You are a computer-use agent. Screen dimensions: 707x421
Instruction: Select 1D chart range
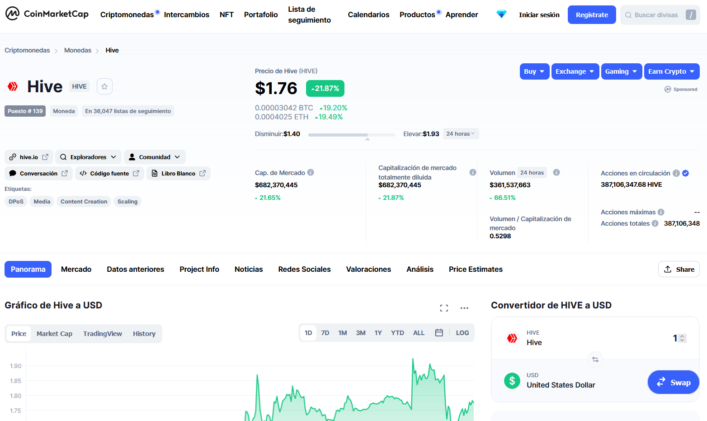(x=308, y=333)
